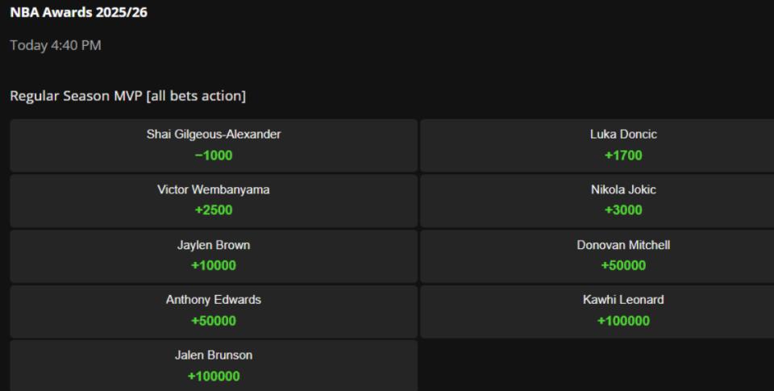Click the +1700 odds figure
The image size is (774, 391).
[x=623, y=156]
